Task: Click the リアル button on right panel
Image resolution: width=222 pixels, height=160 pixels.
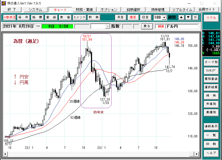Action: point(211,17)
